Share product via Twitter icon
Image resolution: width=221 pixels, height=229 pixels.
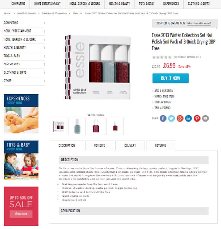pyautogui.click(x=171, y=118)
